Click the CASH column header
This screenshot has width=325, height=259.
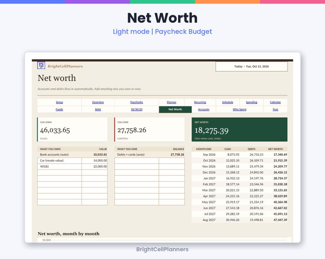(228, 149)
